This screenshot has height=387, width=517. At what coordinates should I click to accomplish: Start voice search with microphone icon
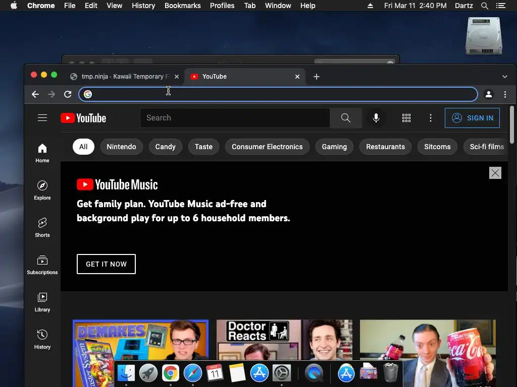pos(376,118)
